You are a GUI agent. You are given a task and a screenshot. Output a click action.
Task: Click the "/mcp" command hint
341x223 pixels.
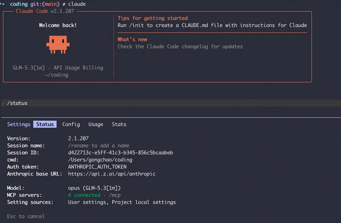[x=115, y=195]
